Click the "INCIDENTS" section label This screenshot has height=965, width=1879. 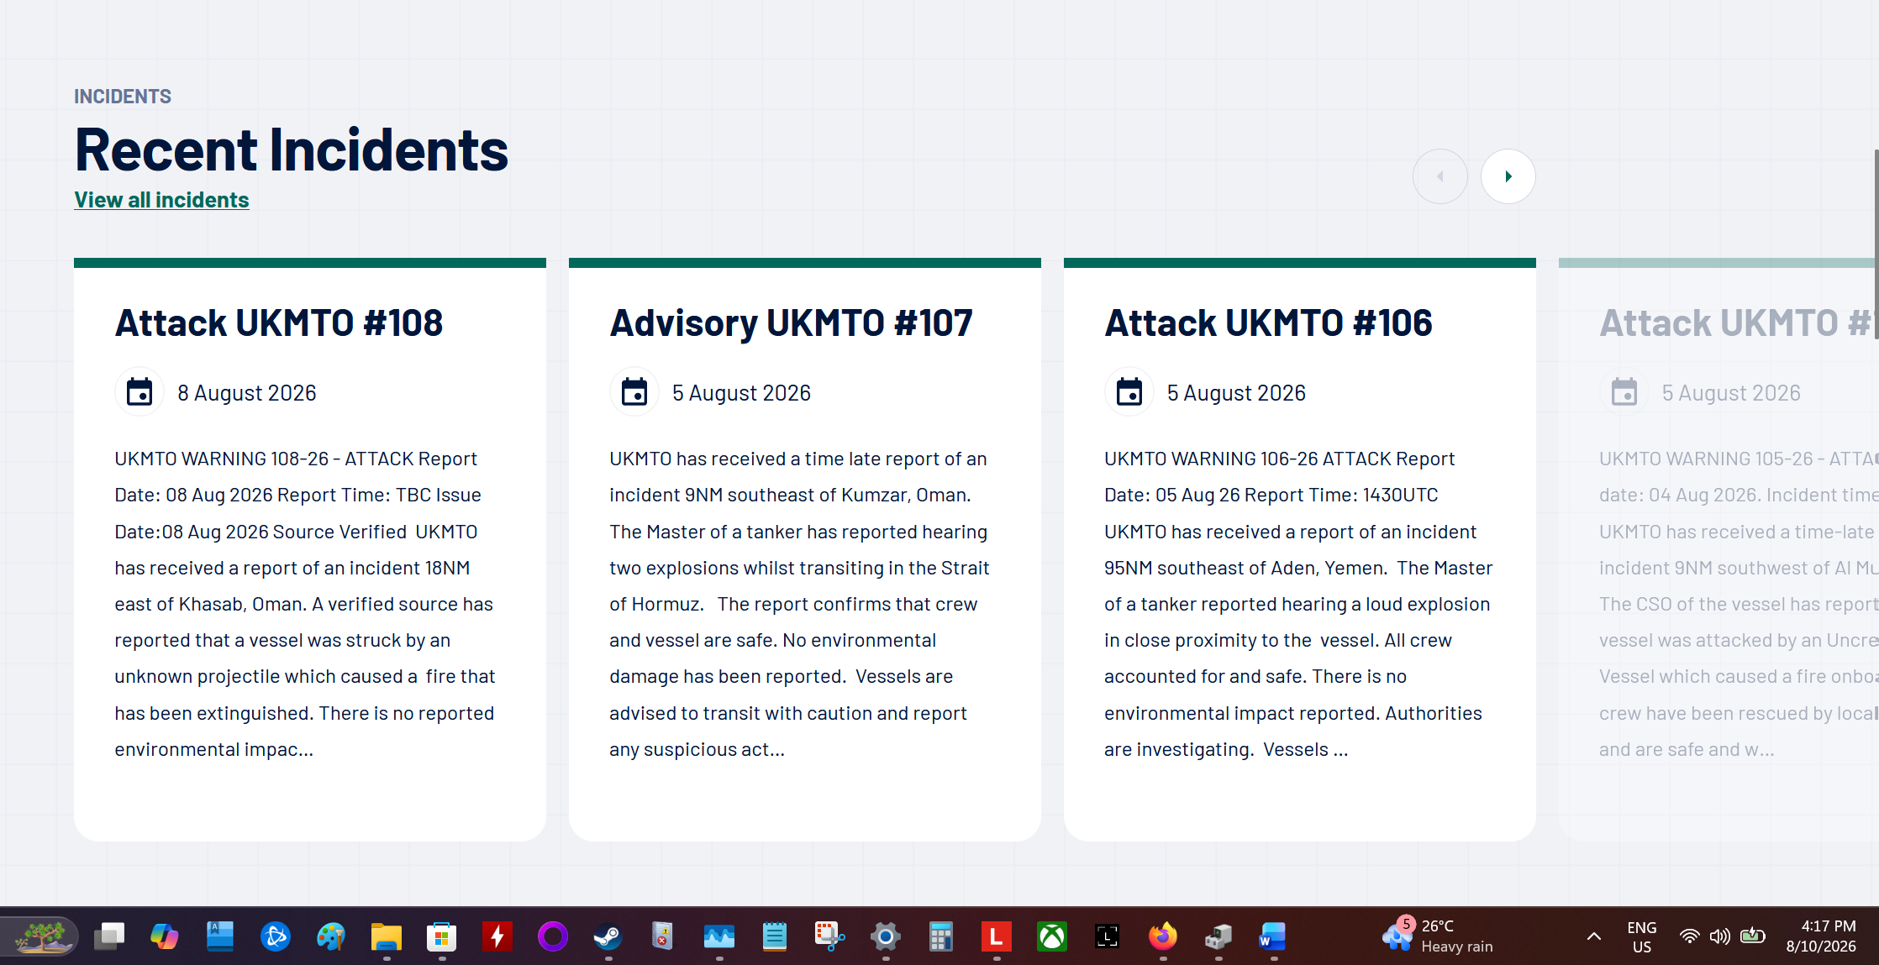[x=123, y=97]
